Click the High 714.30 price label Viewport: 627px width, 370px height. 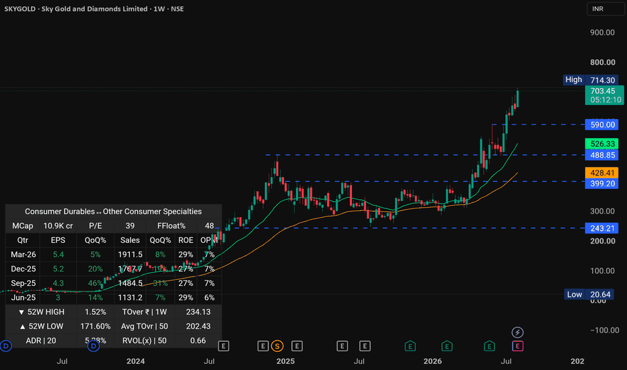point(590,80)
